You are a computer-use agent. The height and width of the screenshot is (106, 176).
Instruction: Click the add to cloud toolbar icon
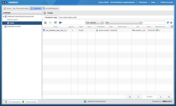(50, 23)
